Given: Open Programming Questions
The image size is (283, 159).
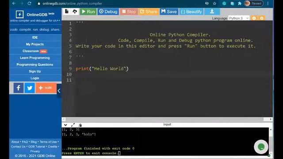Looking at the screenshot, I should point(35,64).
